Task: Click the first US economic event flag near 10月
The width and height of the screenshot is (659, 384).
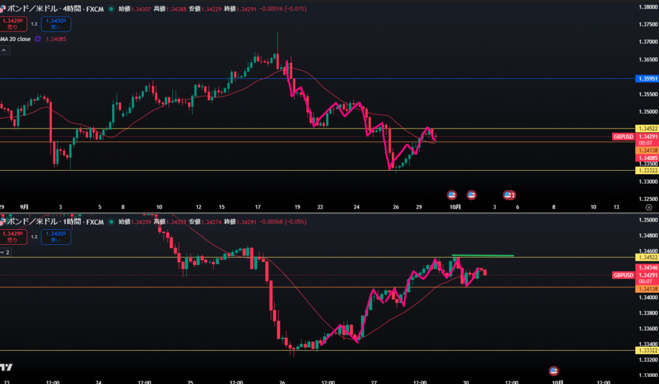Action: point(451,195)
